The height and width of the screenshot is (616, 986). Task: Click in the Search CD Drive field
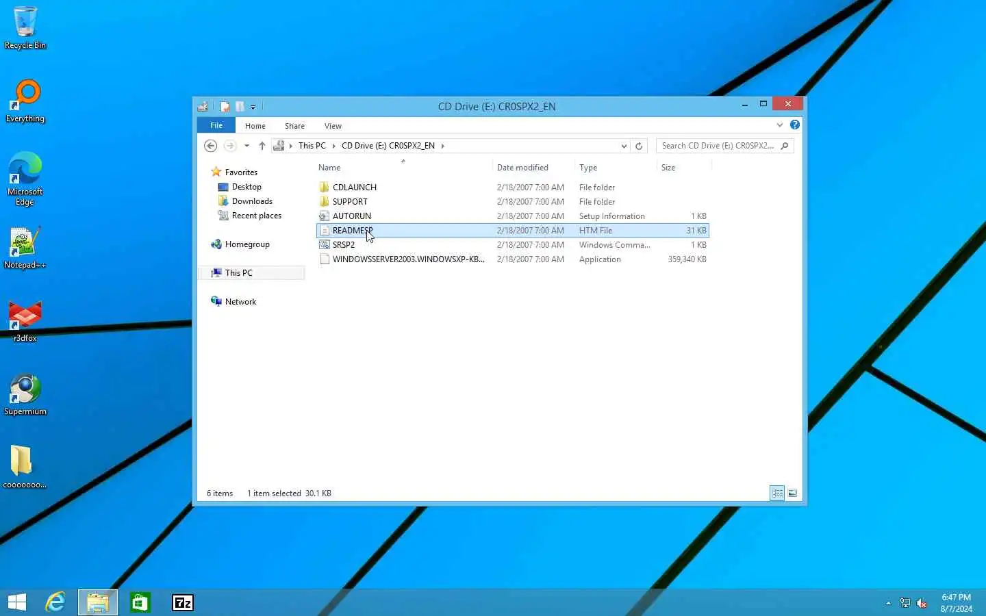tap(718, 146)
